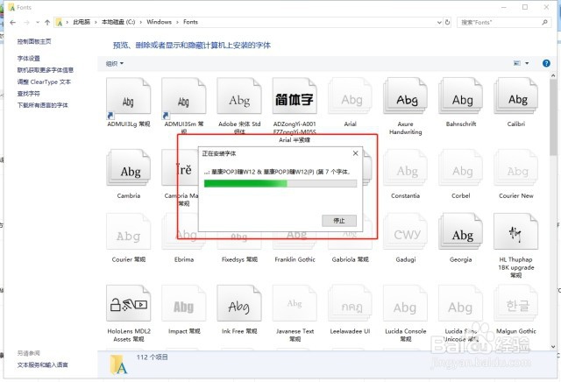Image resolution: width=561 pixels, height=382 pixels.
Task: Select the Impact font icon
Action: [x=184, y=303]
